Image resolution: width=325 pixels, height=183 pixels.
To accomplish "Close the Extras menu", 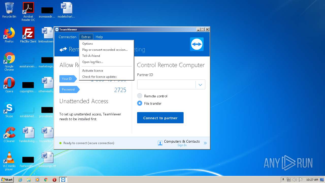I will [x=86, y=37].
